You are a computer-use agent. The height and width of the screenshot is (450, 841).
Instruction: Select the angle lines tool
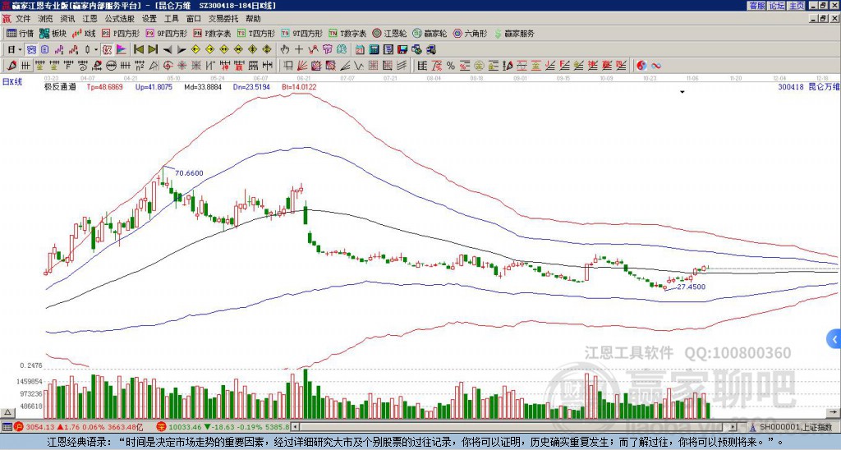(345, 66)
